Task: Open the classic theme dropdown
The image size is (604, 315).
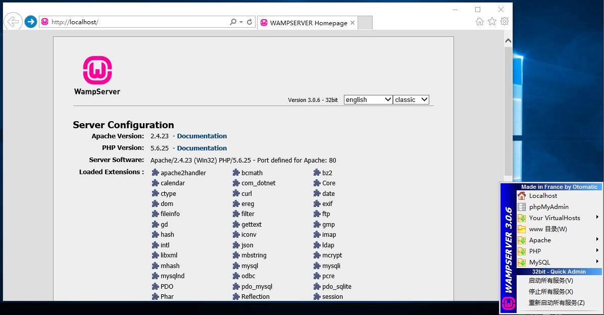Action: point(411,100)
